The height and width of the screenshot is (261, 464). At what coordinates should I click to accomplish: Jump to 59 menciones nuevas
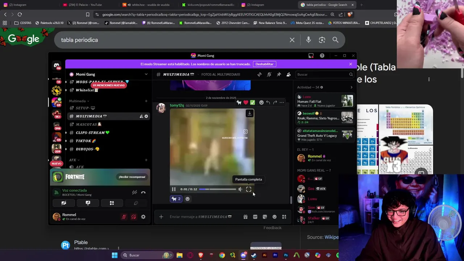tap(109, 85)
